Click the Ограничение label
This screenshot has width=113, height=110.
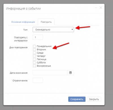20,81
